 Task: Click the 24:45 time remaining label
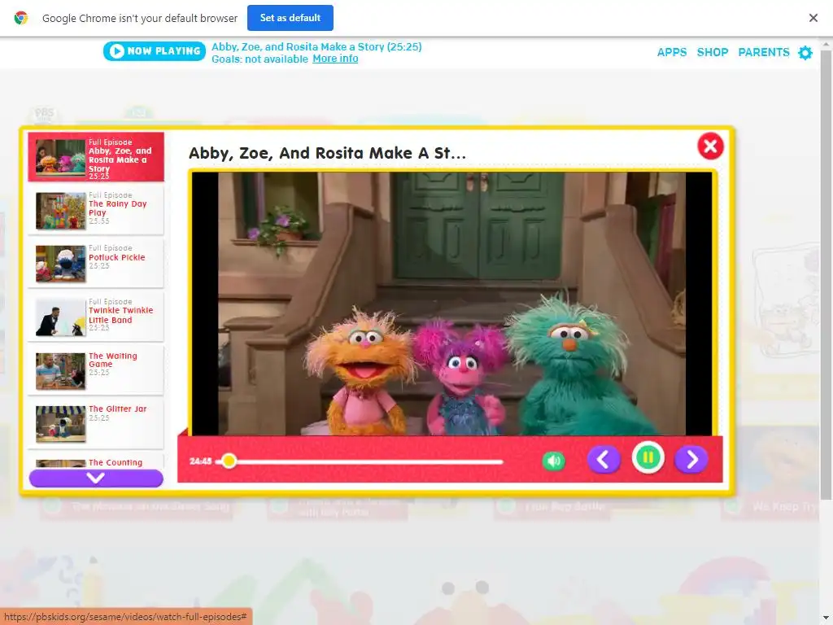click(x=201, y=461)
